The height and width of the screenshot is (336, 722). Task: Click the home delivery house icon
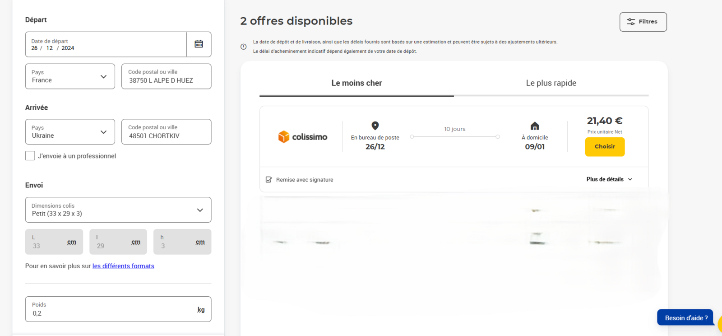tap(535, 126)
